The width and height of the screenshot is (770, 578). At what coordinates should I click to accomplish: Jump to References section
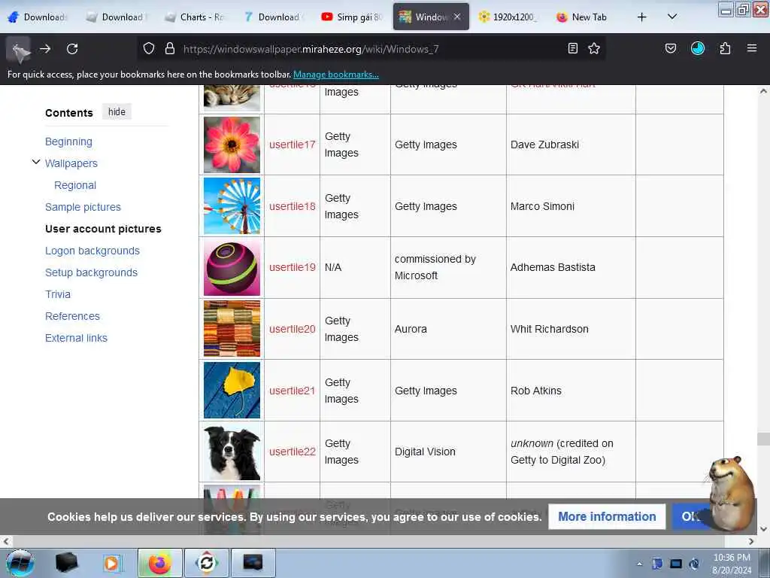coord(73,316)
